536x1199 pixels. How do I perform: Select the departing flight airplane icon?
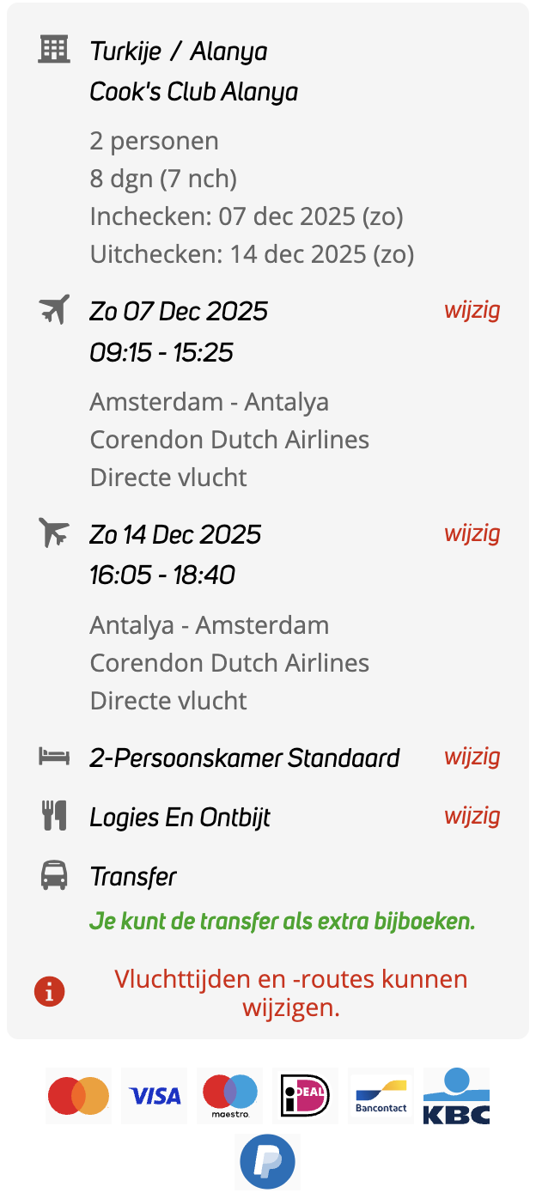click(x=55, y=309)
